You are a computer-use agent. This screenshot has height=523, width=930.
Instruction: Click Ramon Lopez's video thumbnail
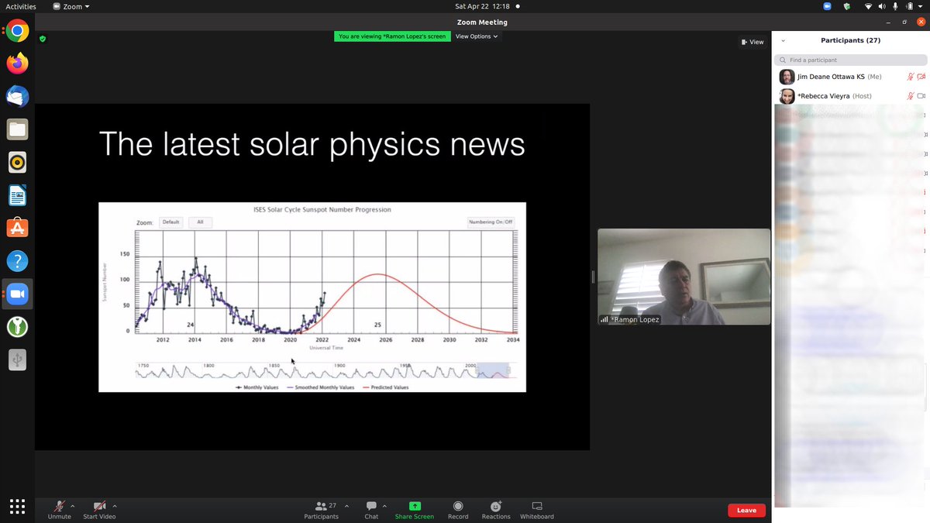[x=684, y=277]
